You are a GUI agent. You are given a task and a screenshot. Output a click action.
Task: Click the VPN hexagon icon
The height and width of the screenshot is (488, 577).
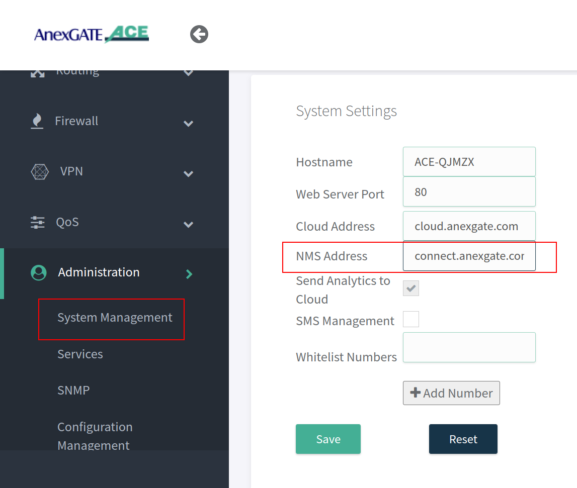point(40,171)
